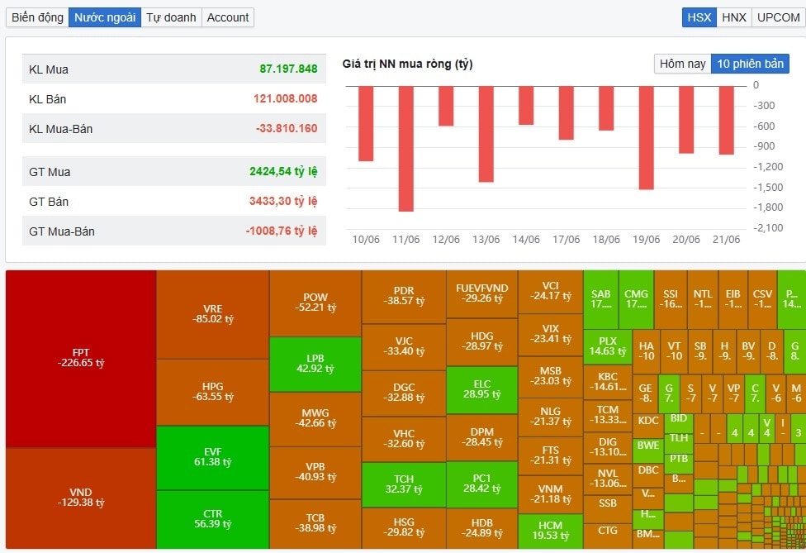
Task: Open the FTS treemap cell
Action: pos(551,455)
